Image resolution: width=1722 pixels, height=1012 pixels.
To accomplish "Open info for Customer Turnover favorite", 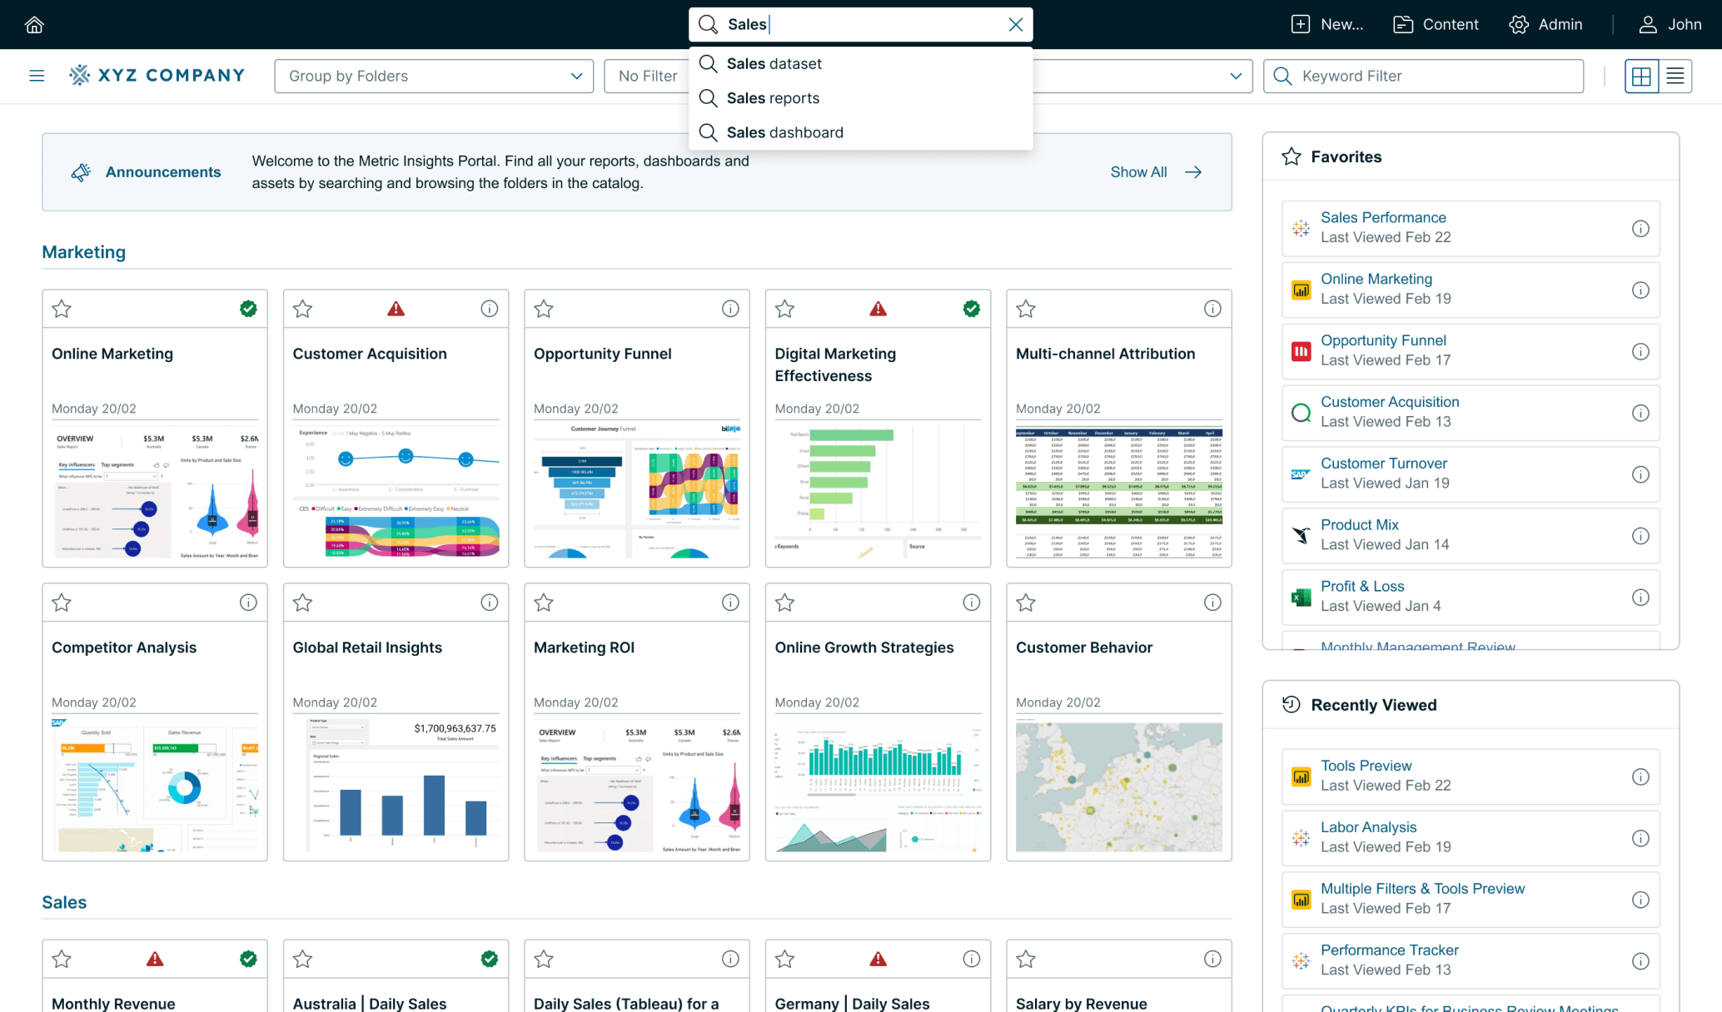I will pos(1640,474).
